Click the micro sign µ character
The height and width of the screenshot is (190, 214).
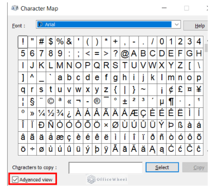click(x=162, y=102)
